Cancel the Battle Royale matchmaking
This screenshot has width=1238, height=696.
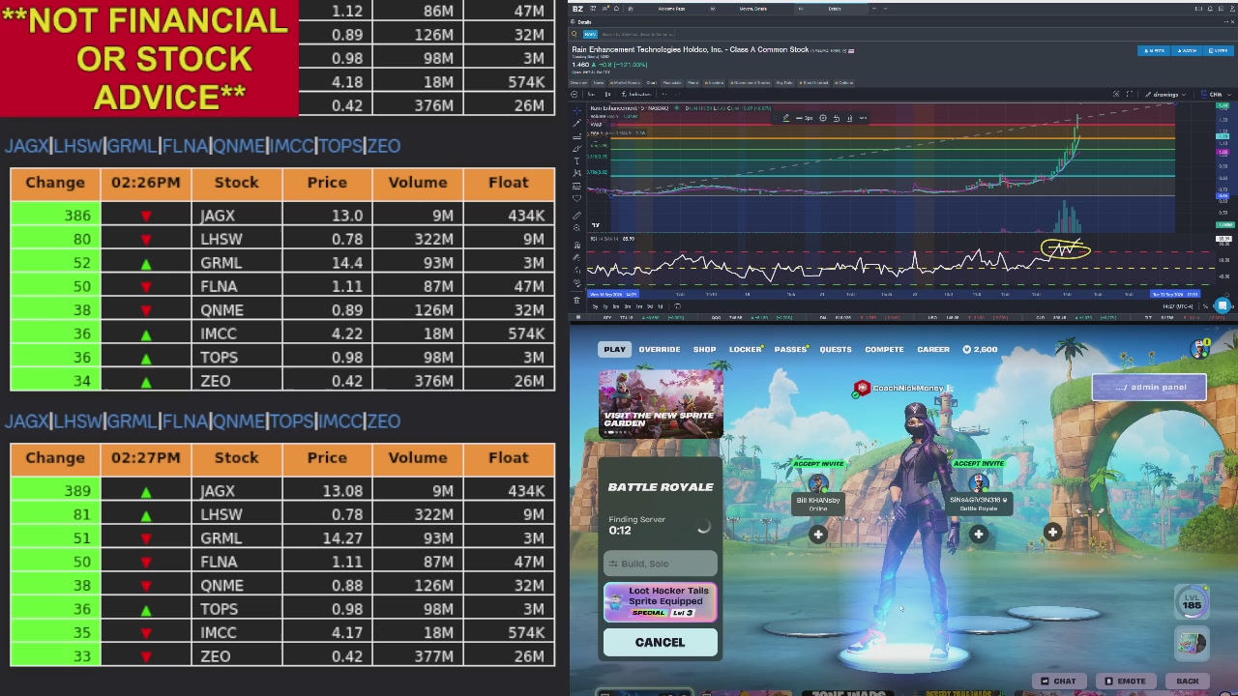click(x=660, y=642)
